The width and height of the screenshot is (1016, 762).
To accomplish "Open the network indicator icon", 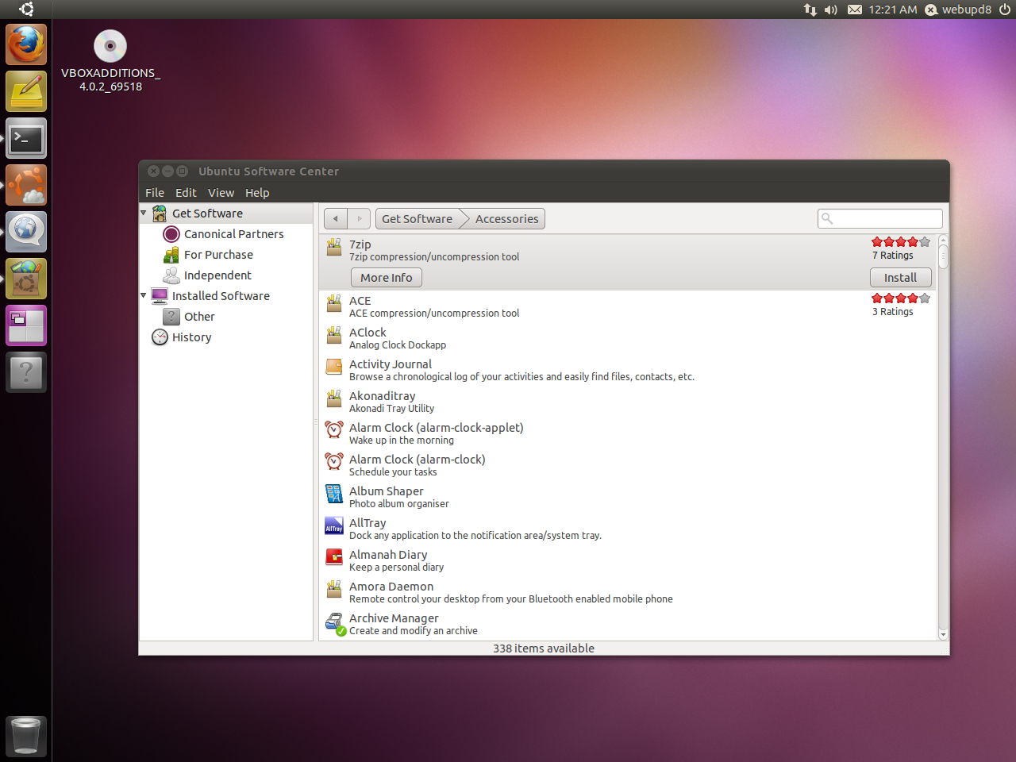I will pos(810,10).
